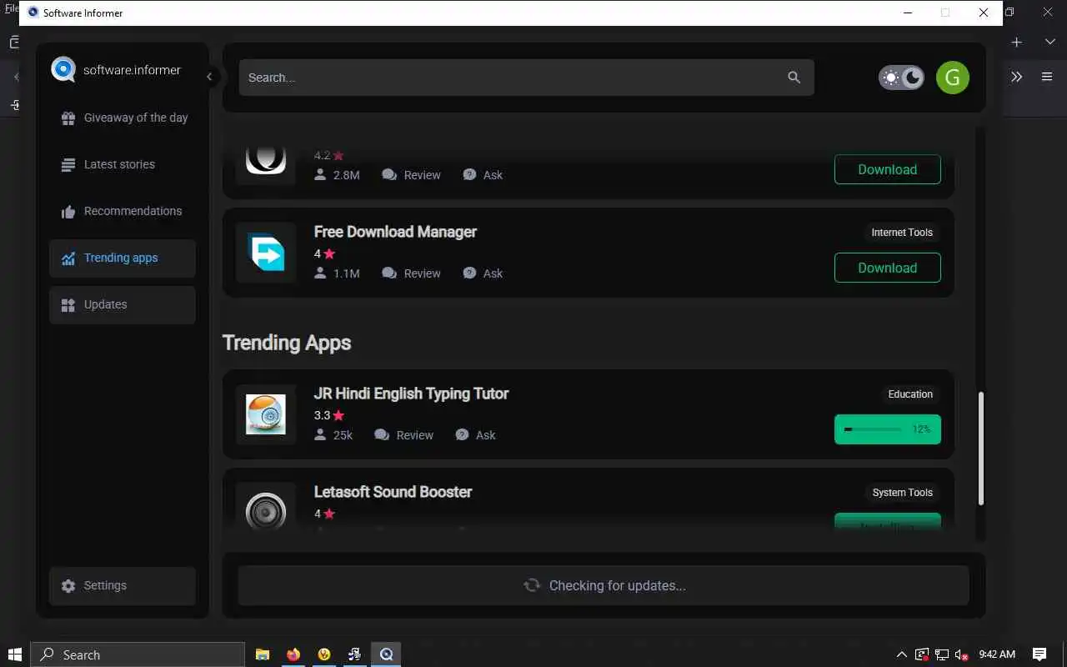
Task: Open Settings in the sidebar
Action: click(x=123, y=585)
